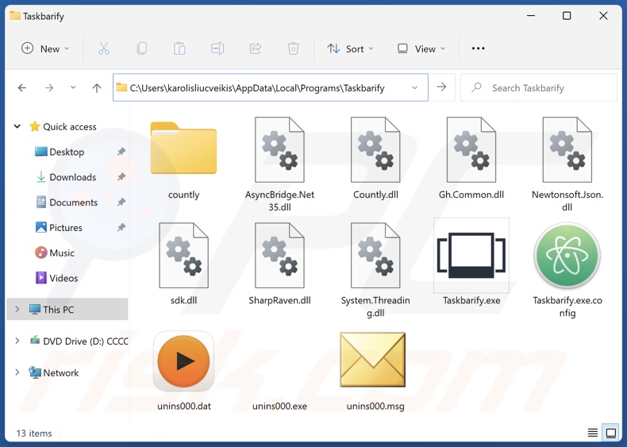Select the Taskbarify.exe application icon
This screenshot has height=447, width=627.
[x=471, y=256]
